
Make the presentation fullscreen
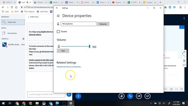tap(182, 89)
